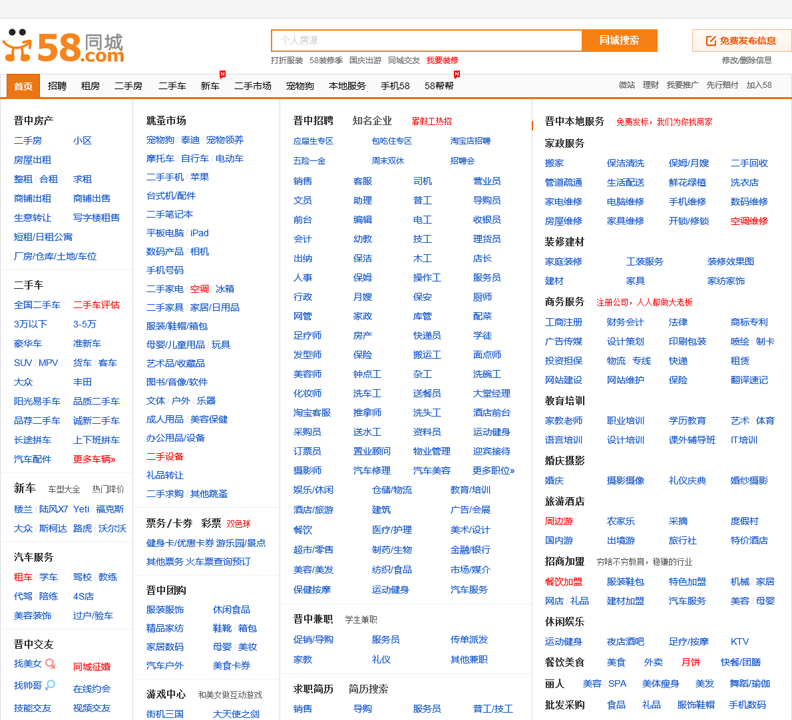
Task: Open the 二手设备 red link
Action: click(164, 456)
